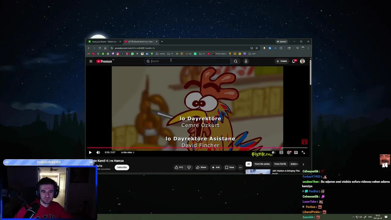This screenshot has width=391, height=220.
Task: Open the HD bookmark
Action: point(188,54)
